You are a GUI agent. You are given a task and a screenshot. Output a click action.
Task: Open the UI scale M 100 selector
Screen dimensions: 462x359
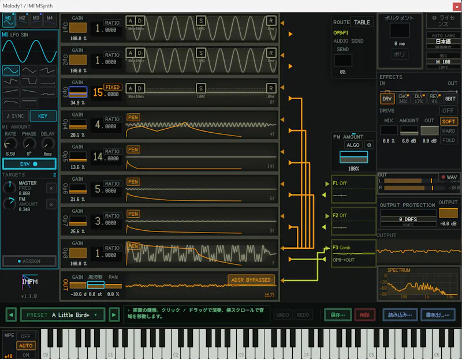[444, 61]
